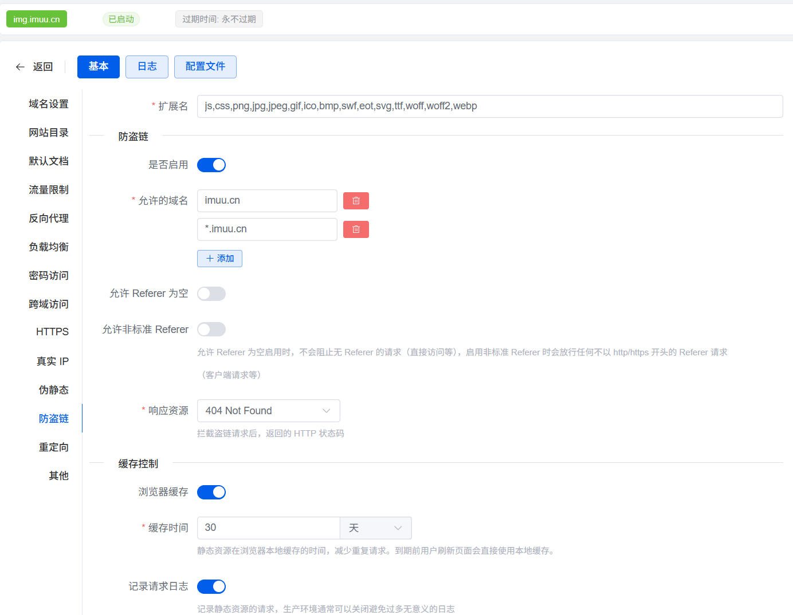
Task: Switch to the 日志 tab
Action: (147, 67)
